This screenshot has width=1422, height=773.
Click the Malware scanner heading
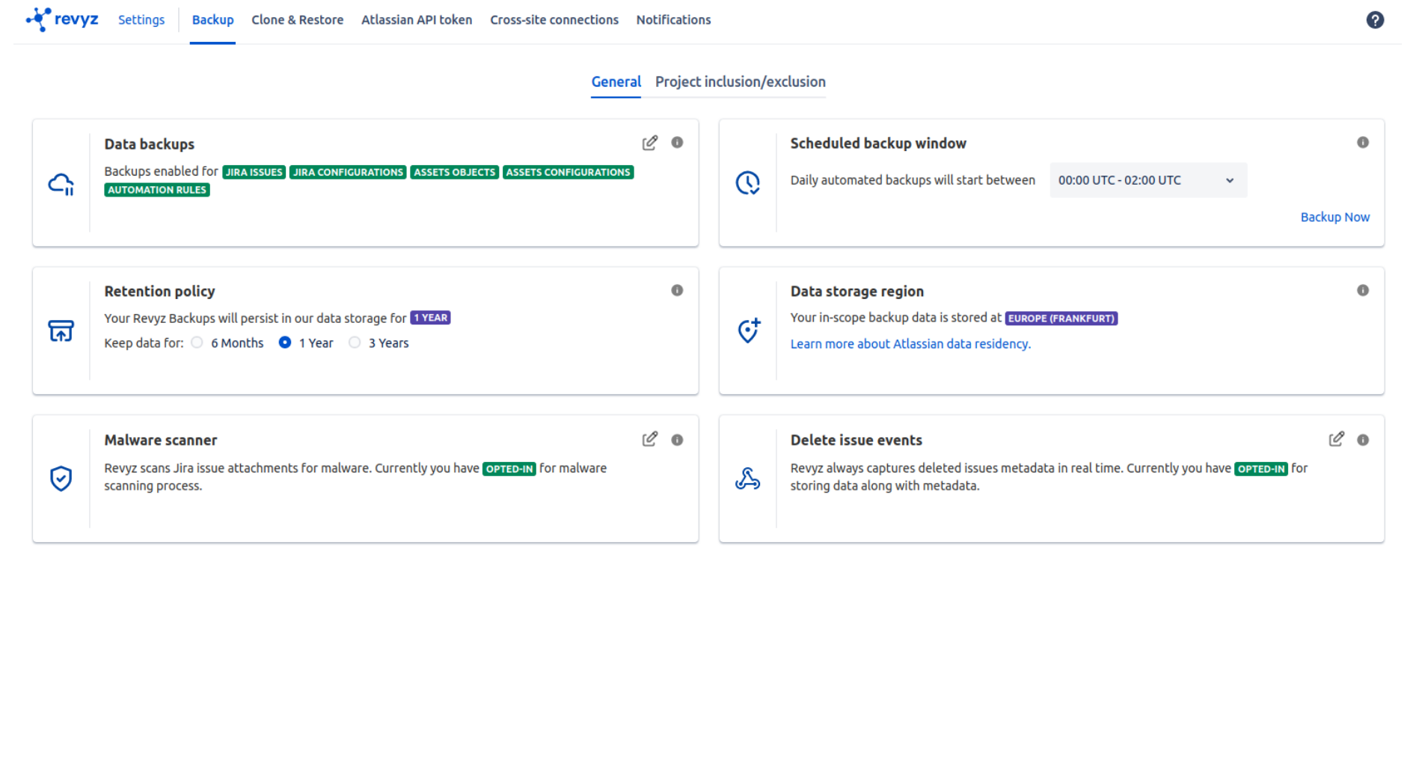click(160, 440)
